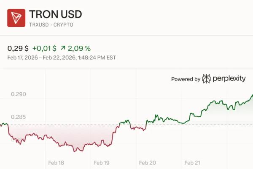Click the 0.290 y-axis label
253x169 pixels.
point(19,94)
